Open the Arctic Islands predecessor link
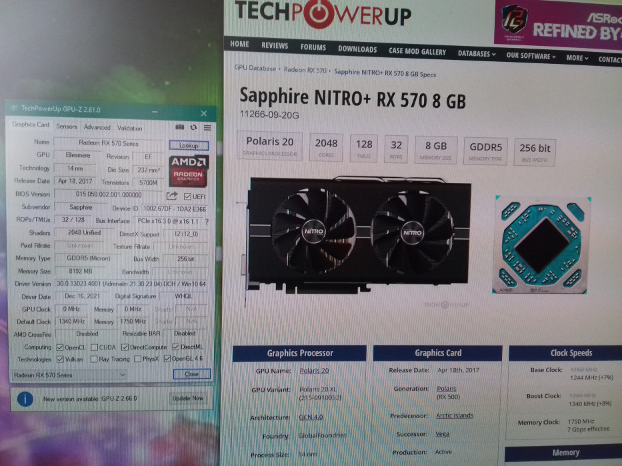The height and width of the screenshot is (466, 622). 455,415
